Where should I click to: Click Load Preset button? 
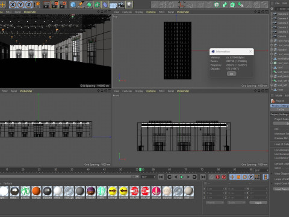coord(281,189)
